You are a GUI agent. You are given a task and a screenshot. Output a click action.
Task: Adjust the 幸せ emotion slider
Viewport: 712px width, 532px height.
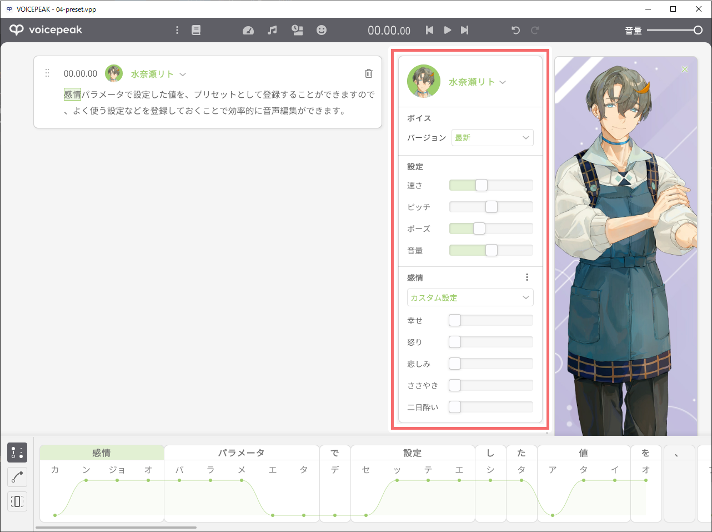(491, 320)
